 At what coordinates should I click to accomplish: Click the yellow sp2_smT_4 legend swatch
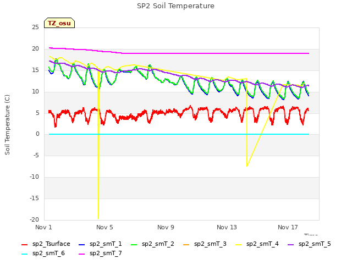pyautogui.click(x=238, y=244)
